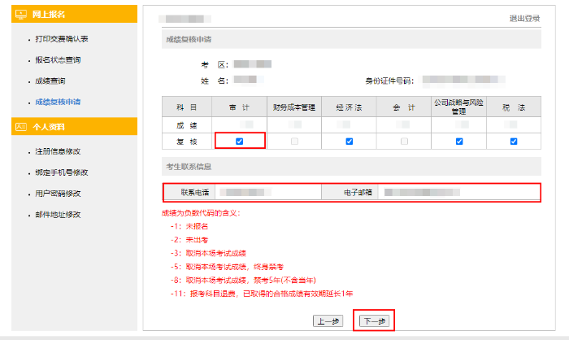Uncheck the 税法 review checkbox
The width and height of the screenshot is (569, 340).
click(514, 141)
